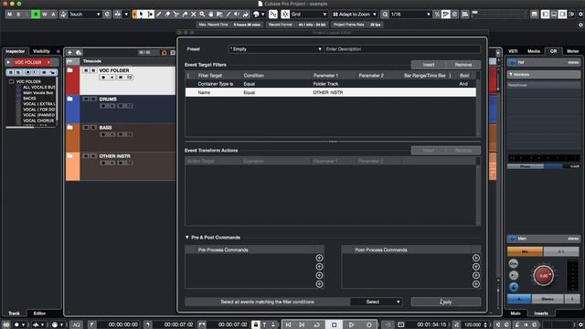585x329 pixels.
Task: Toggle solo on VOC FOLDER track
Action: pos(93,70)
